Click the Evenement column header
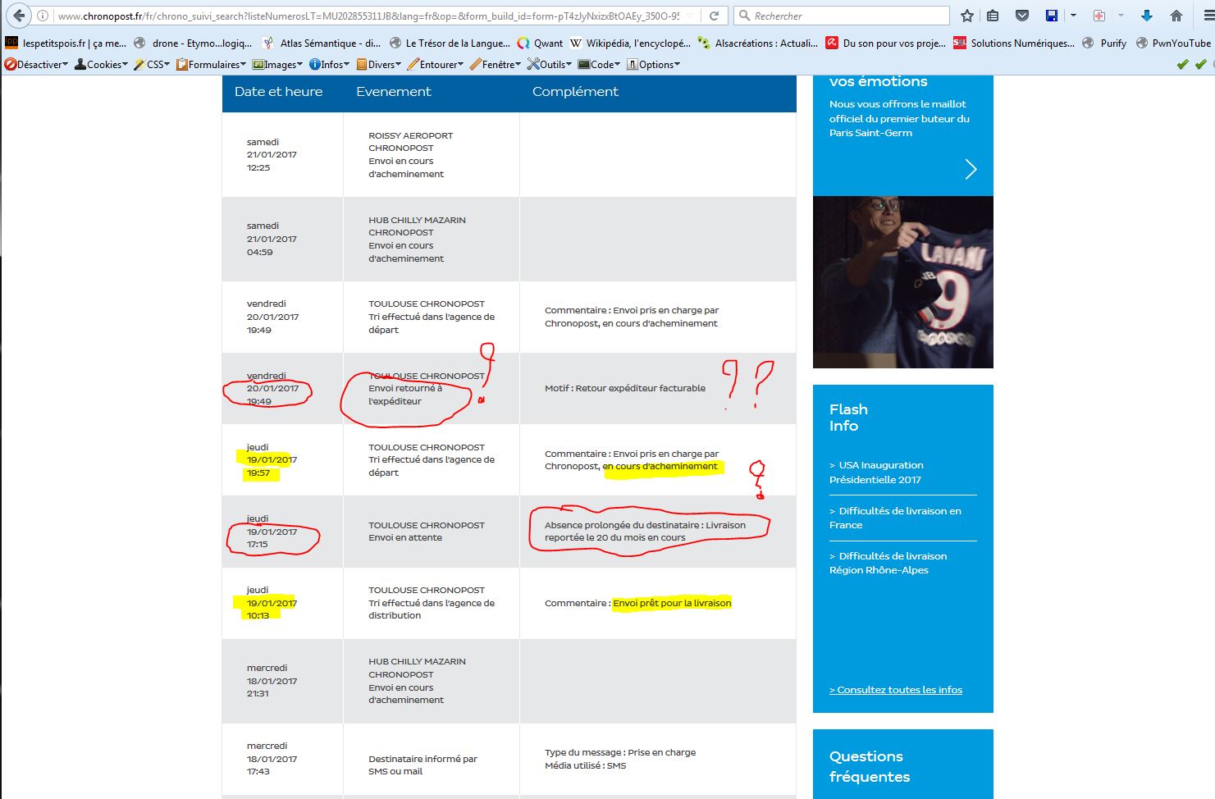1215x799 pixels. (394, 92)
